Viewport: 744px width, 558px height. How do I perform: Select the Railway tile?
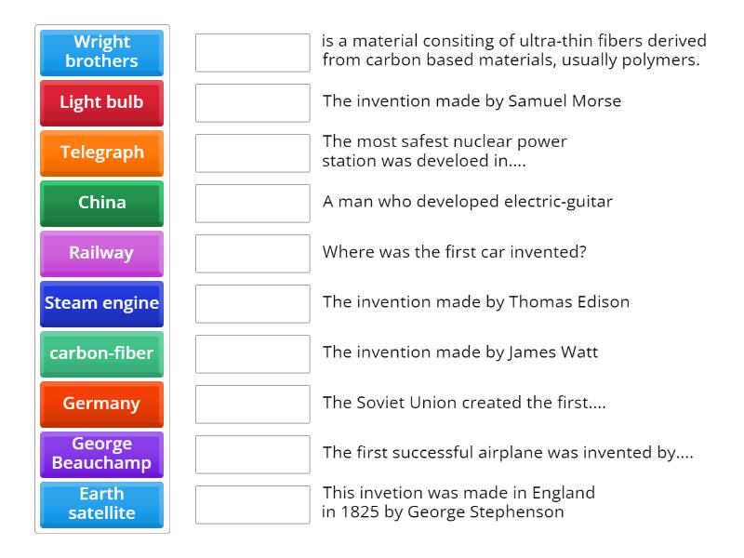[101, 253]
